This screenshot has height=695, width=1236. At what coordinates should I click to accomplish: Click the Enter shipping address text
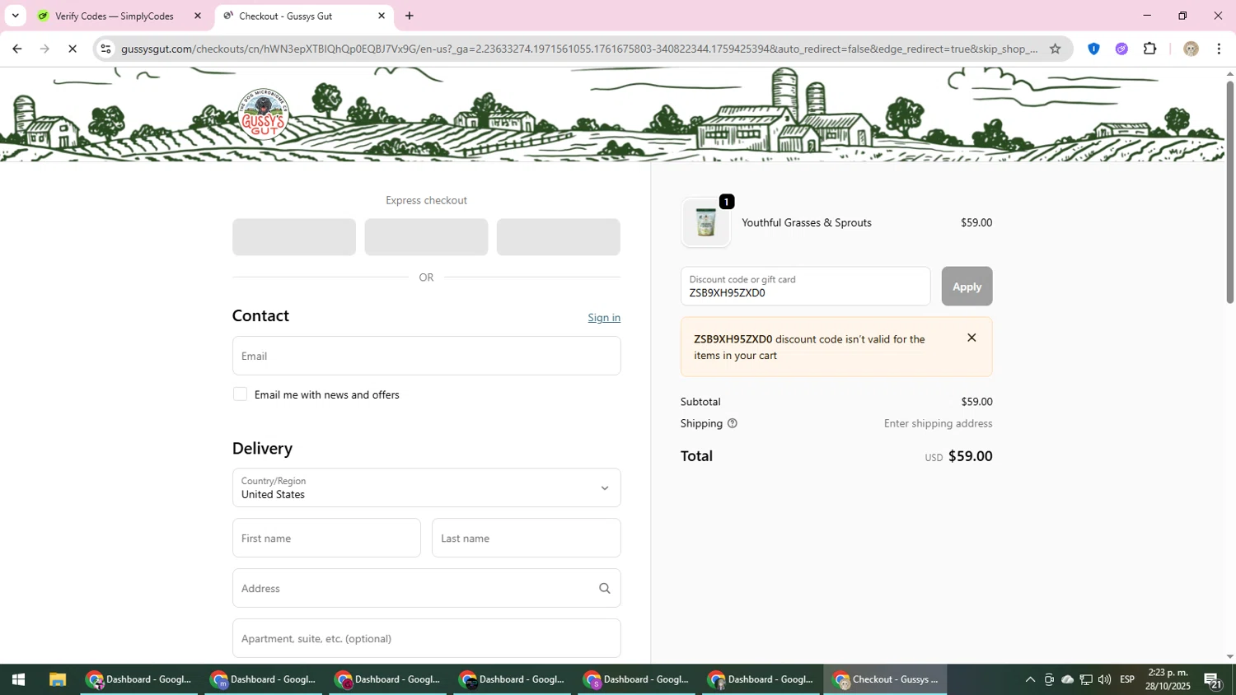938,423
